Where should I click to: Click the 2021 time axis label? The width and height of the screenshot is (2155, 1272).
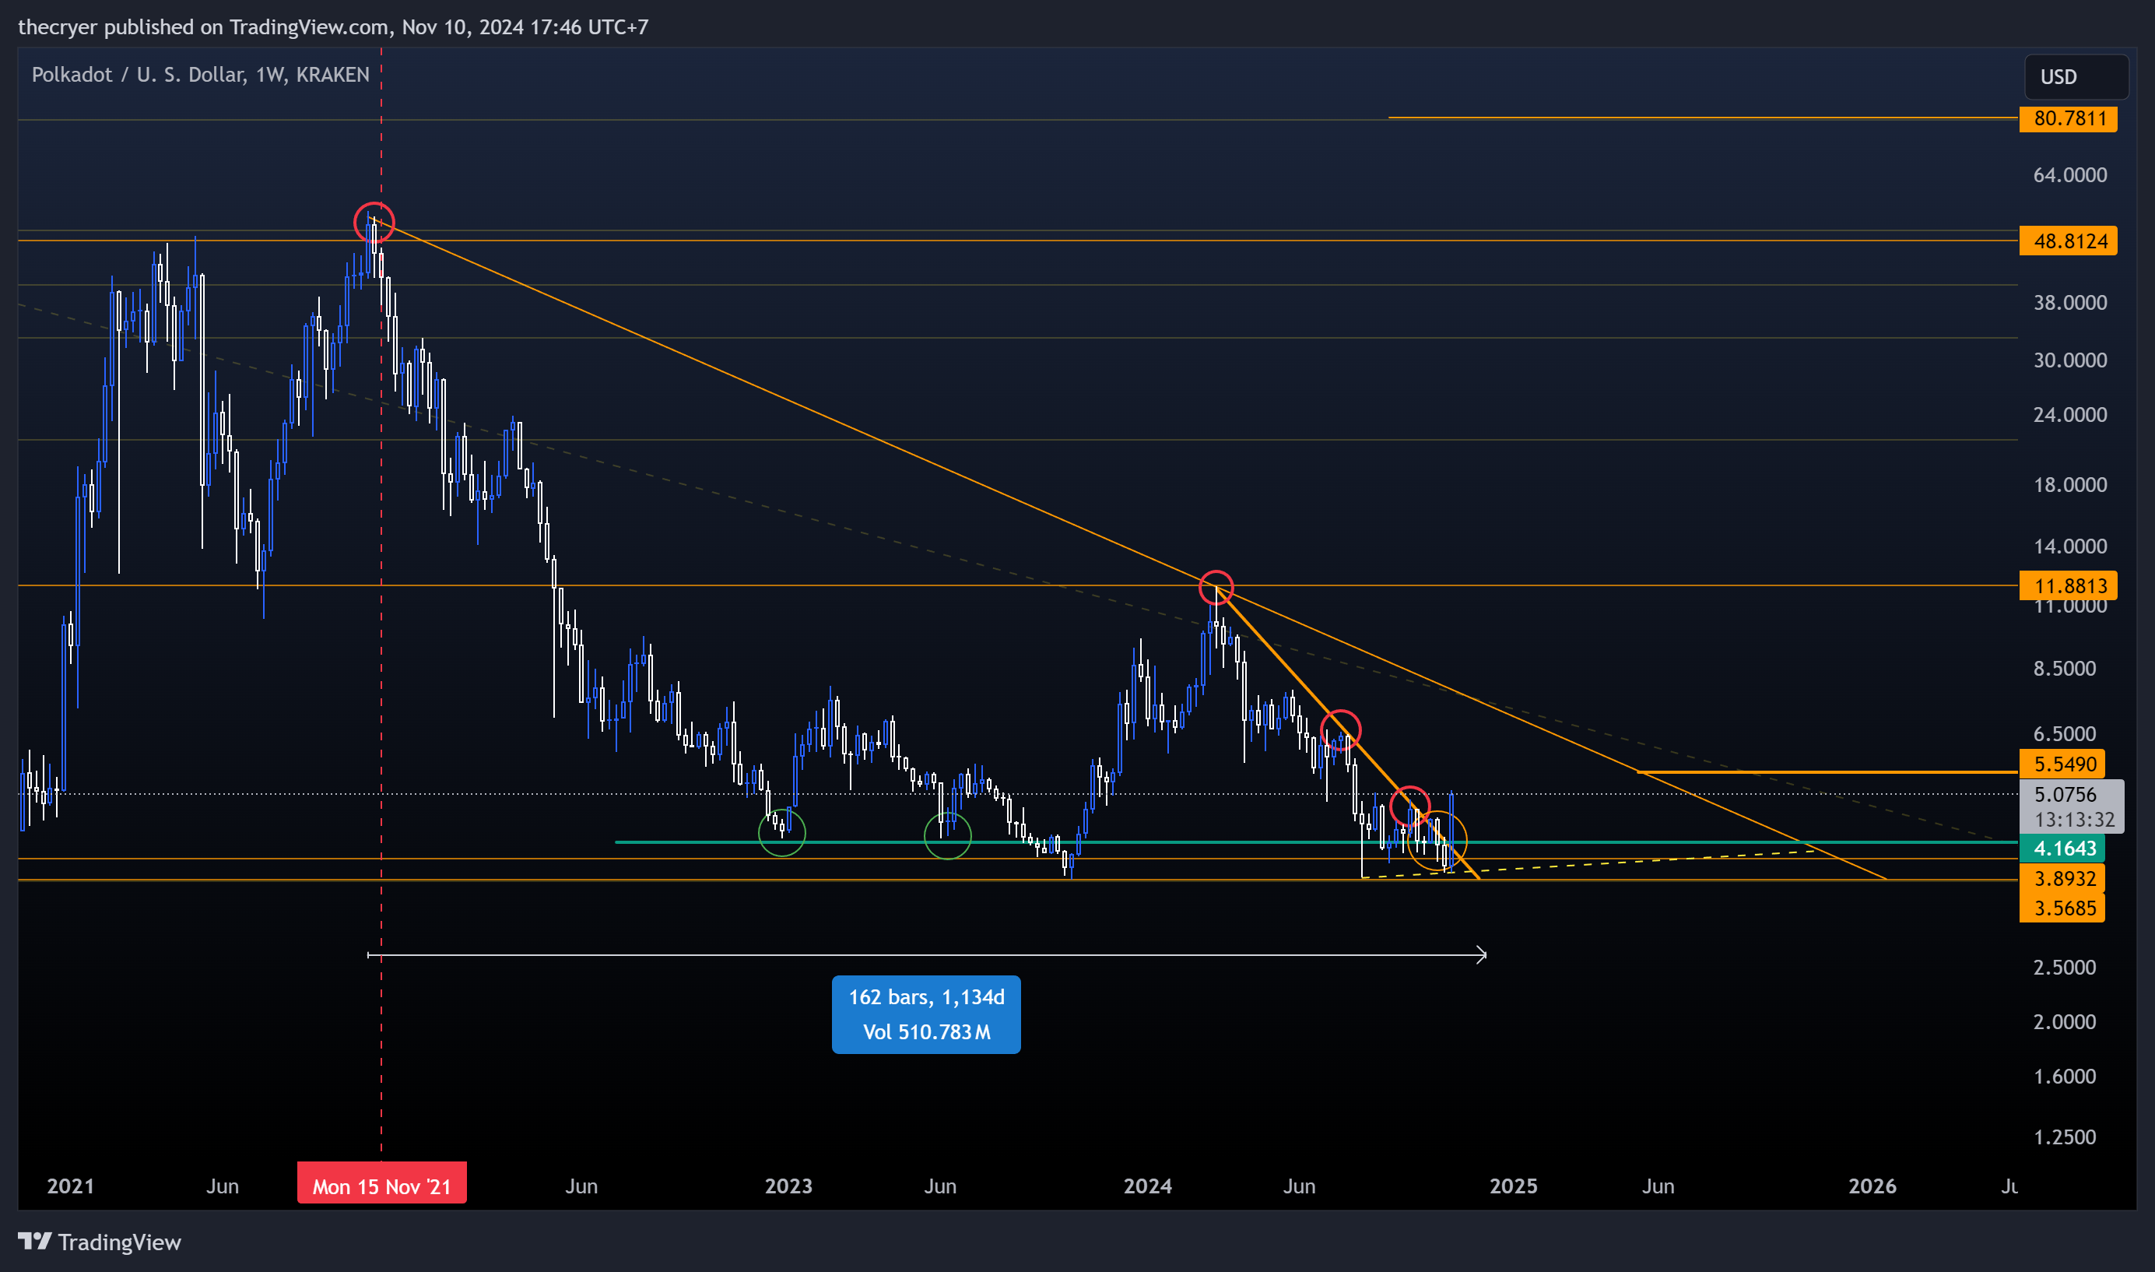tap(70, 1186)
